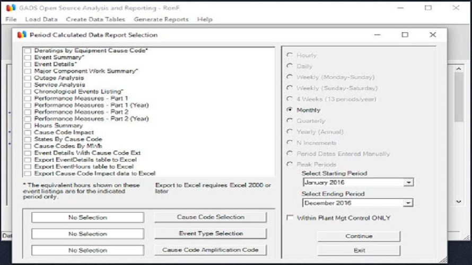Click the dialog icon beside Period Calculated Data

[x=22, y=35]
